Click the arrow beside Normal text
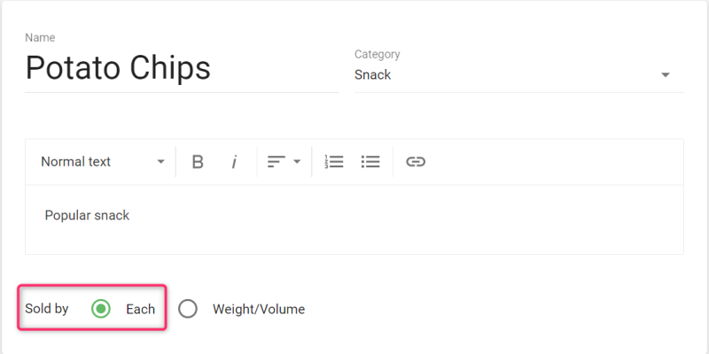This screenshot has width=709, height=354. coord(160,162)
